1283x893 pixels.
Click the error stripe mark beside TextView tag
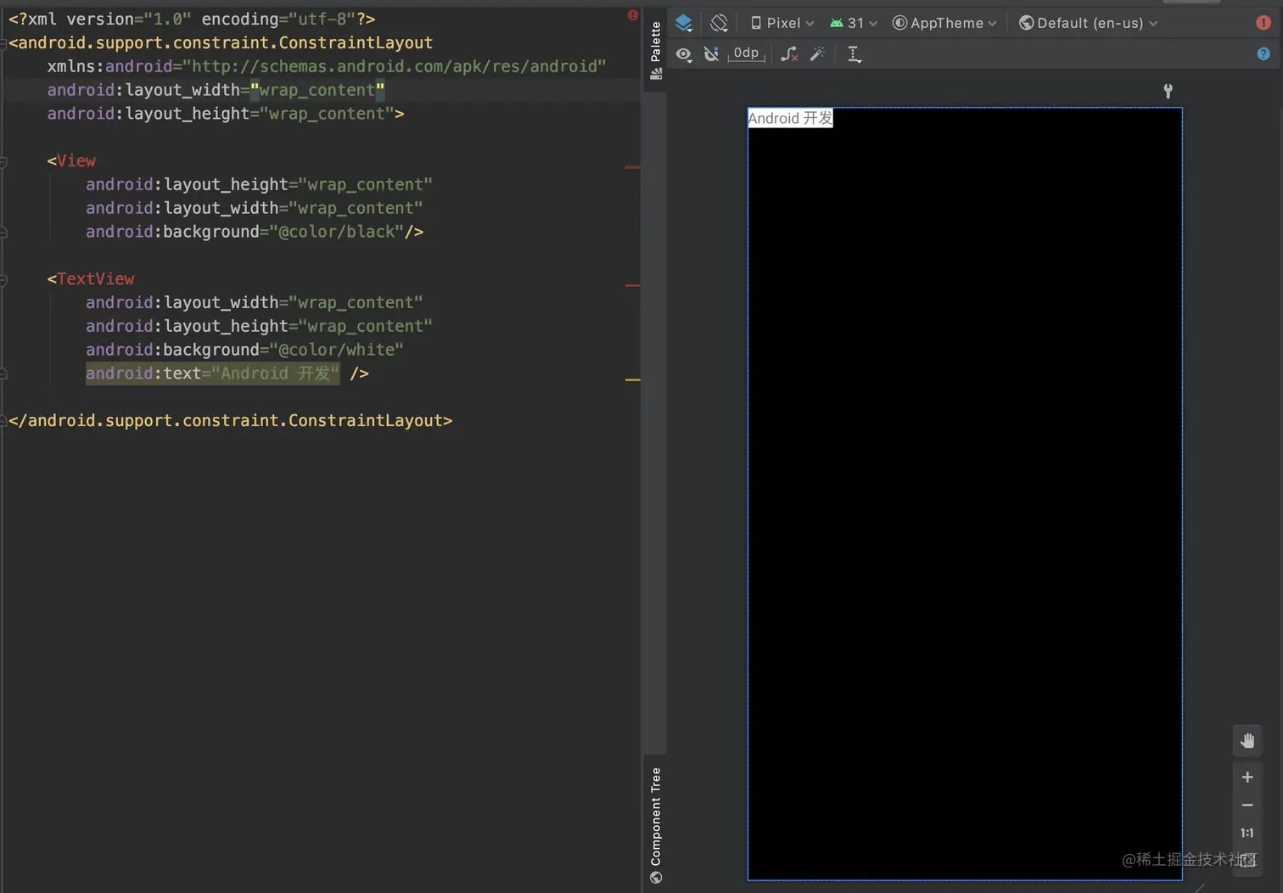click(633, 285)
